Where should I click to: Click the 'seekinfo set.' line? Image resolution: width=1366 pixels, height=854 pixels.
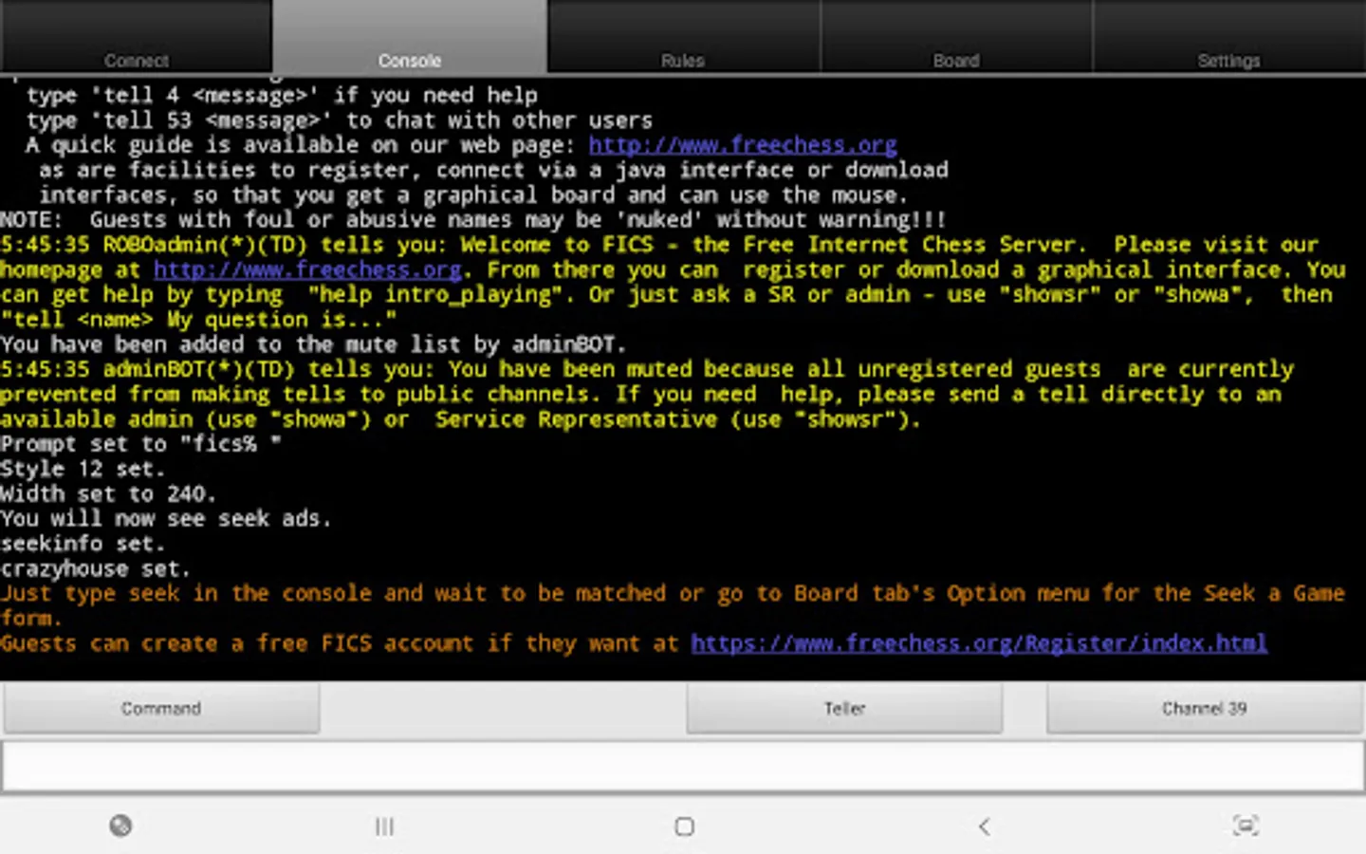click(83, 544)
